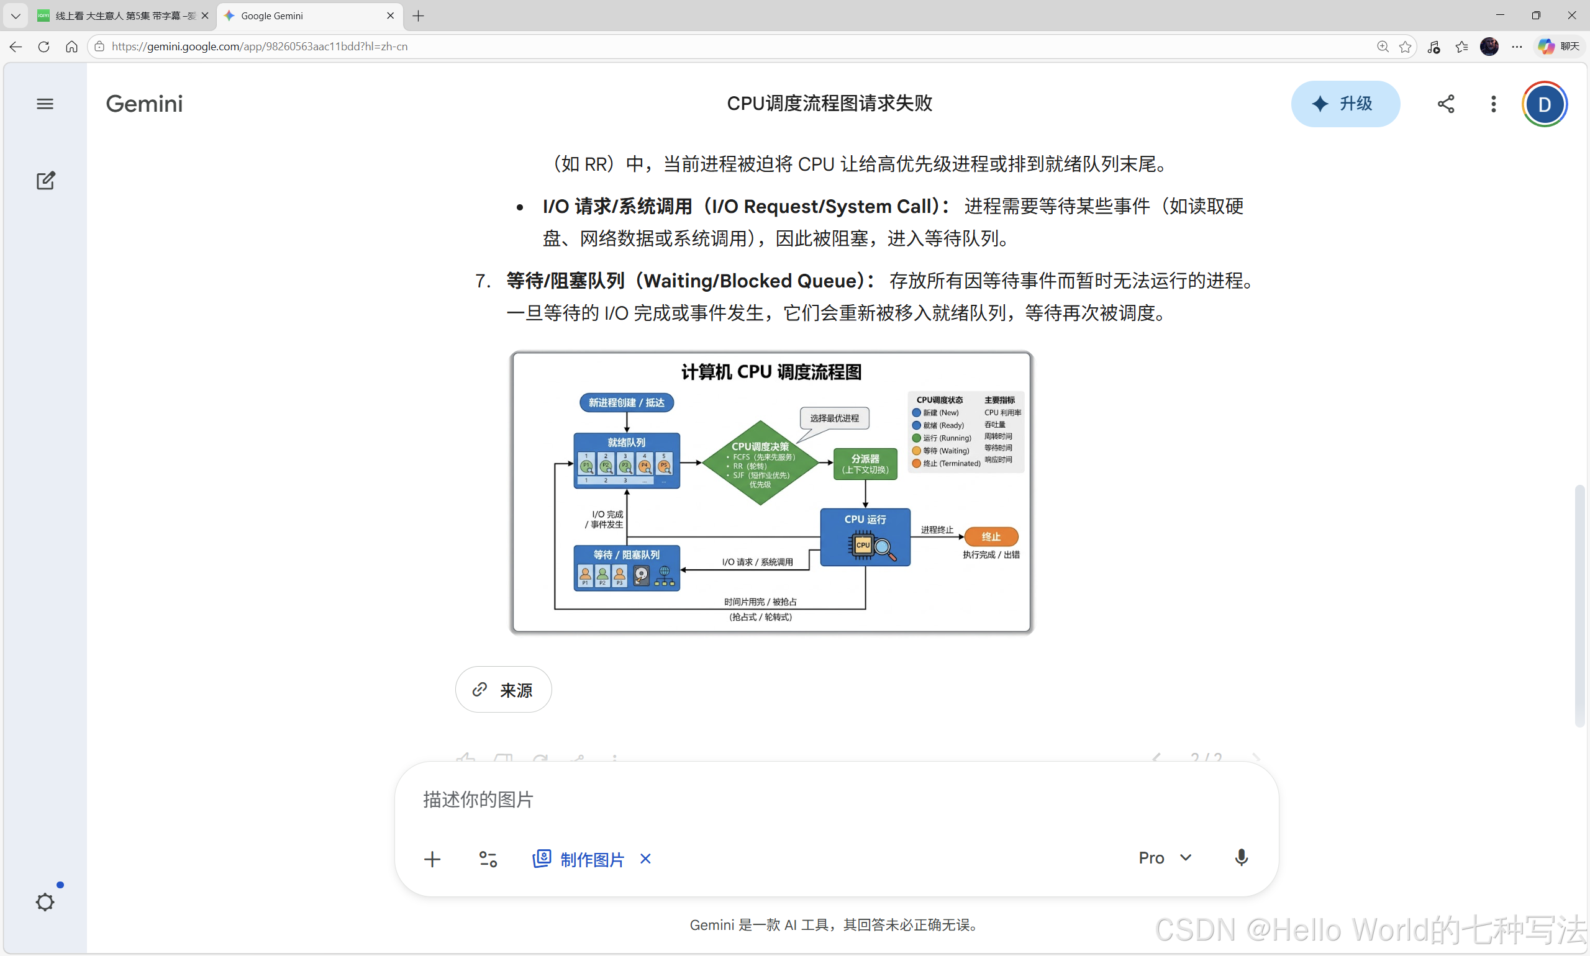
Task: Remove the 制作图片 tool chip
Action: click(x=645, y=859)
